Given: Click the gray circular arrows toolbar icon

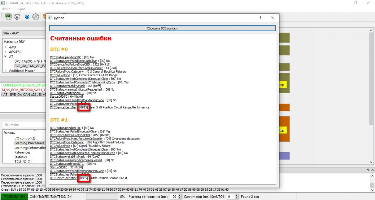Looking at the screenshot, I should [x=35, y=17].
